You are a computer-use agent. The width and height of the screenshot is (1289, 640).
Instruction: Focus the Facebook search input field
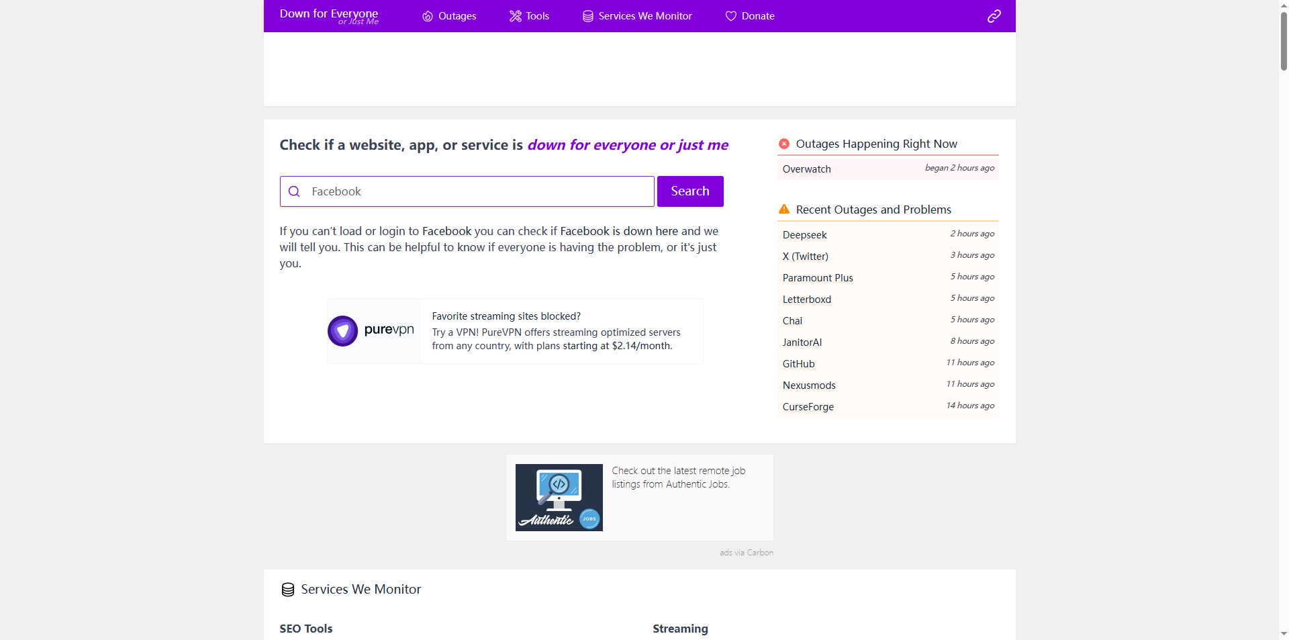tap(477, 191)
